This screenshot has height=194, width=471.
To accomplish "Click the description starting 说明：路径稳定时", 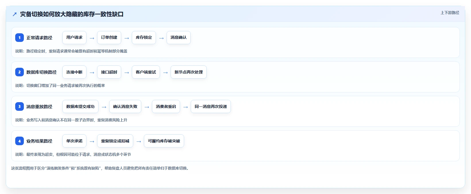I will 71,51.
